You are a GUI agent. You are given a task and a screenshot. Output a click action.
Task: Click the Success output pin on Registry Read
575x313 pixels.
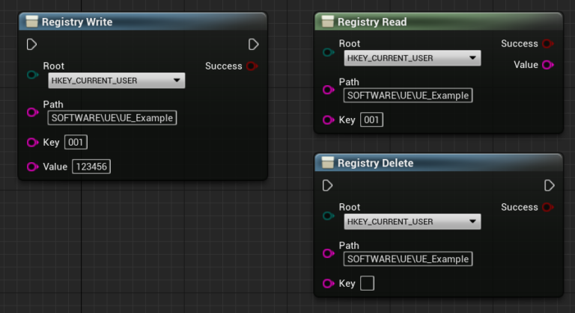[x=548, y=43]
